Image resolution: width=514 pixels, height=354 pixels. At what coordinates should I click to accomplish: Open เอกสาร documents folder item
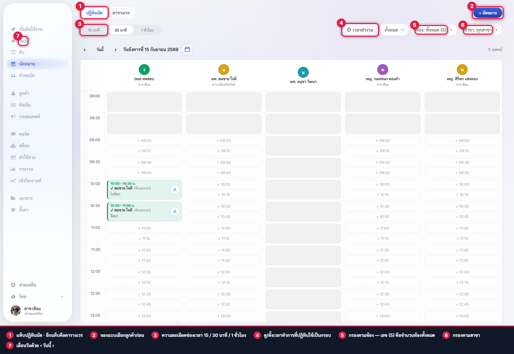38,198
